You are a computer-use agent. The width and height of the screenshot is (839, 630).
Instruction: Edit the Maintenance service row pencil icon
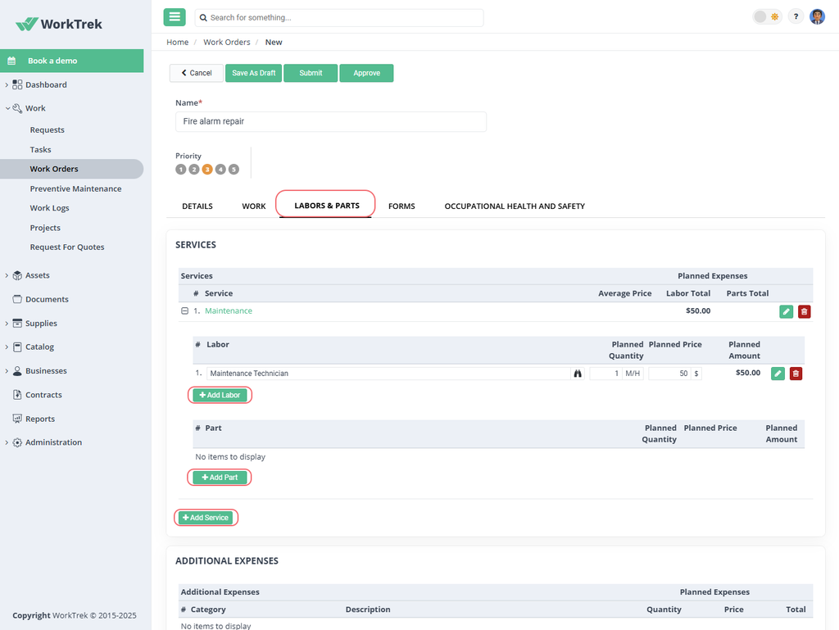click(x=786, y=312)
